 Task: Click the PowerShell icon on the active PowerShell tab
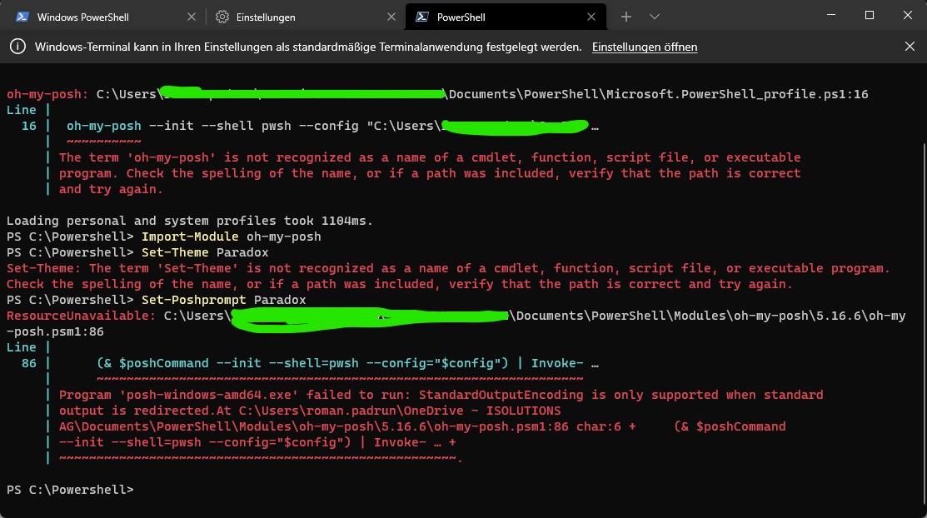coord(423,16)
